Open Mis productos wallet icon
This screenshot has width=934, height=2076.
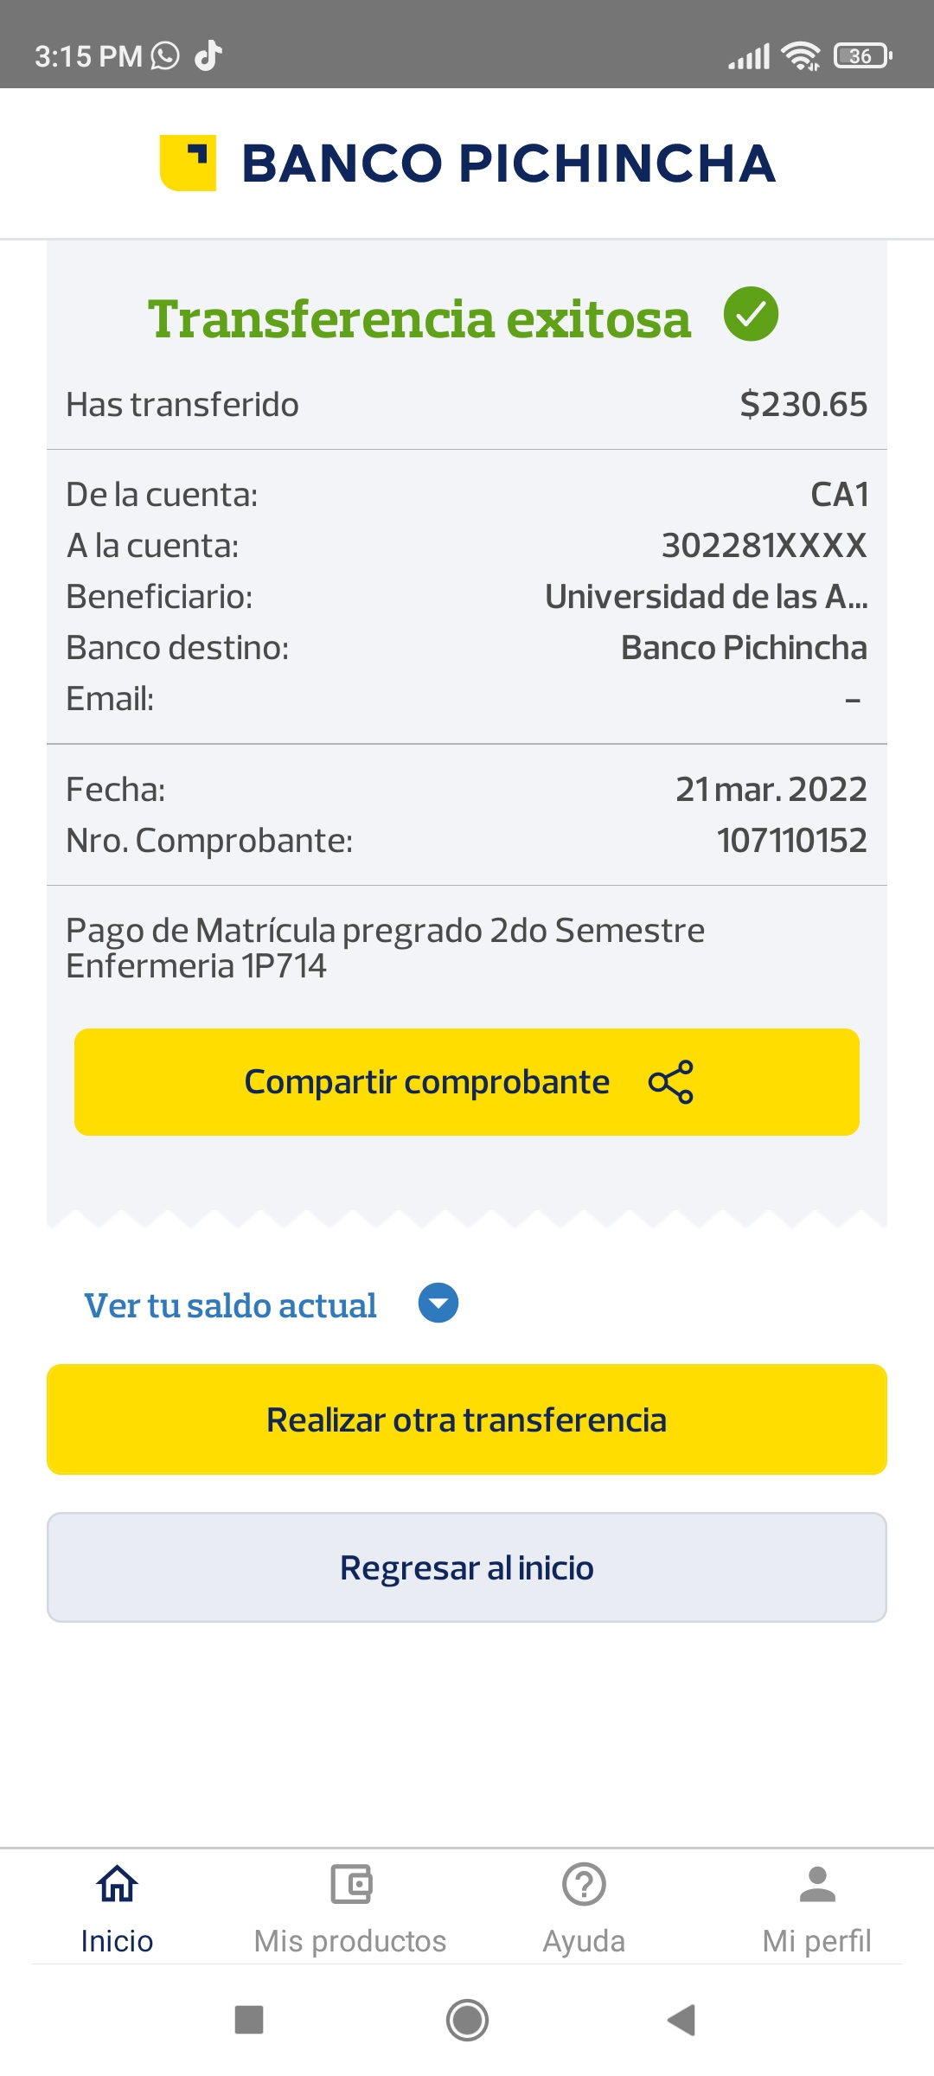click(350, 1884)
